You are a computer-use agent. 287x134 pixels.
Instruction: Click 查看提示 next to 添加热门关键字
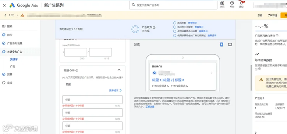tap(199, 27)
